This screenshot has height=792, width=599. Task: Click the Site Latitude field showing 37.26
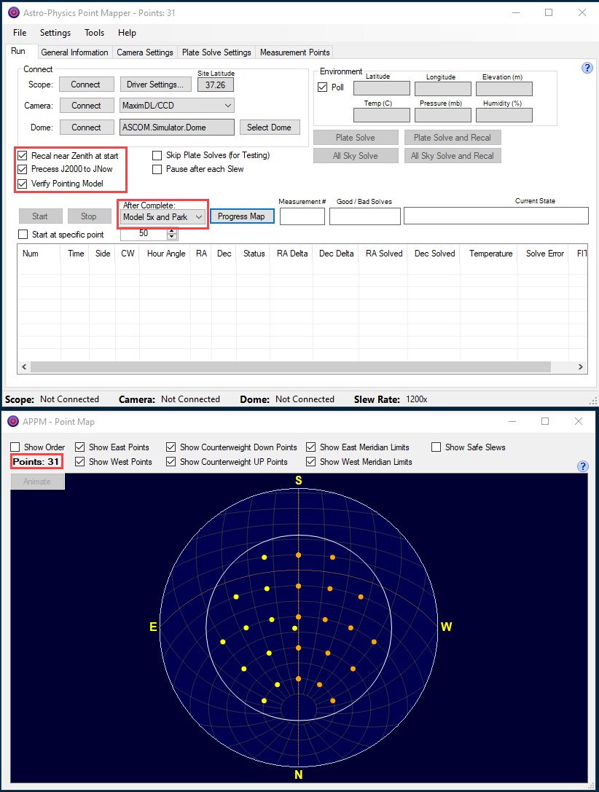pyautogui.click(x=216, y=85)
